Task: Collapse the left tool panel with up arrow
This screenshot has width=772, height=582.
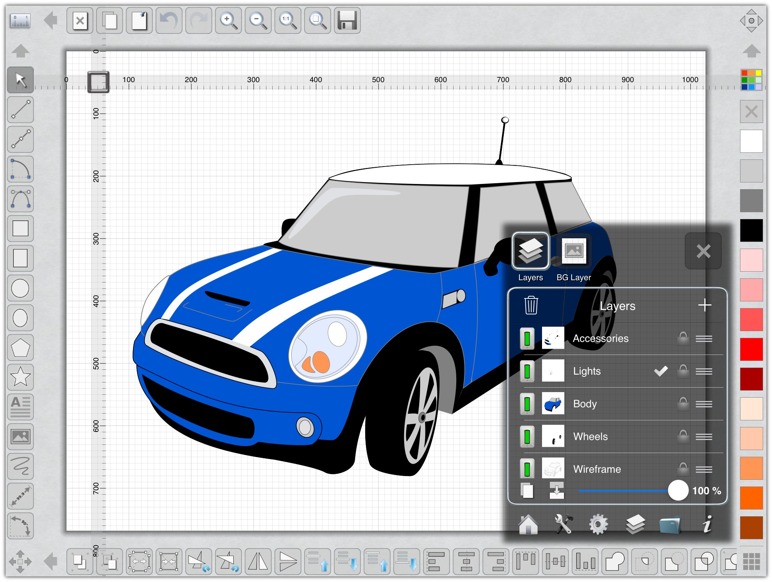Action: tap(20, 51)
